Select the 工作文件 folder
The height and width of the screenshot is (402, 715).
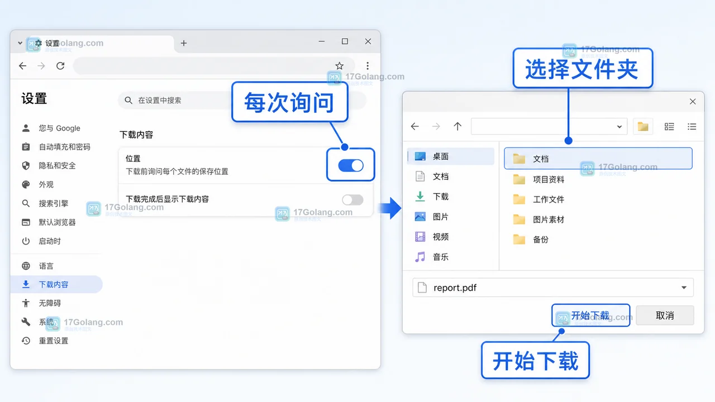(598, 199)
